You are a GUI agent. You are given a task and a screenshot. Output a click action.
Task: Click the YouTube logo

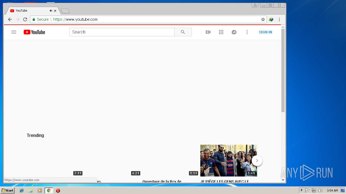tap(34, 32)
